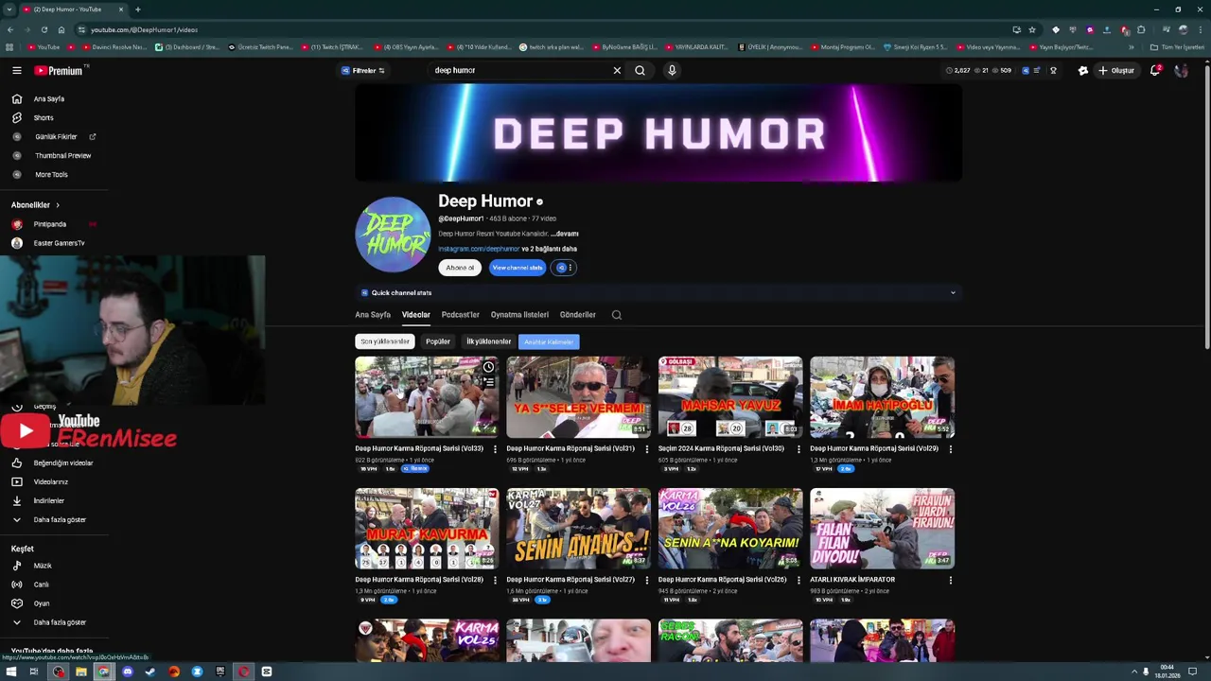This screenshot has width=1211, height=681.
Task: Open the browser extensions puzzle icon
Action: [1142, 29]
